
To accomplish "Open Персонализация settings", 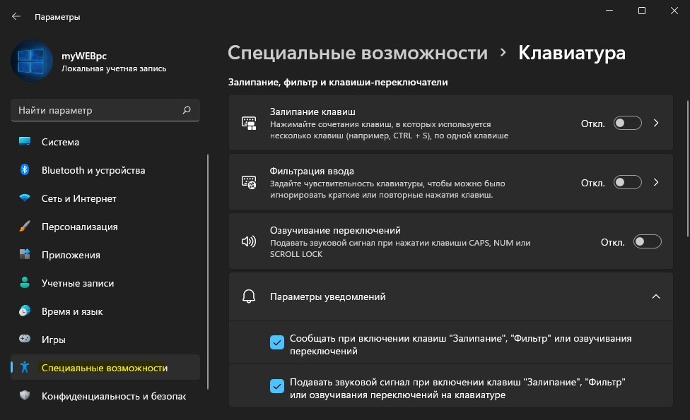I will click(x=105, y=227).
